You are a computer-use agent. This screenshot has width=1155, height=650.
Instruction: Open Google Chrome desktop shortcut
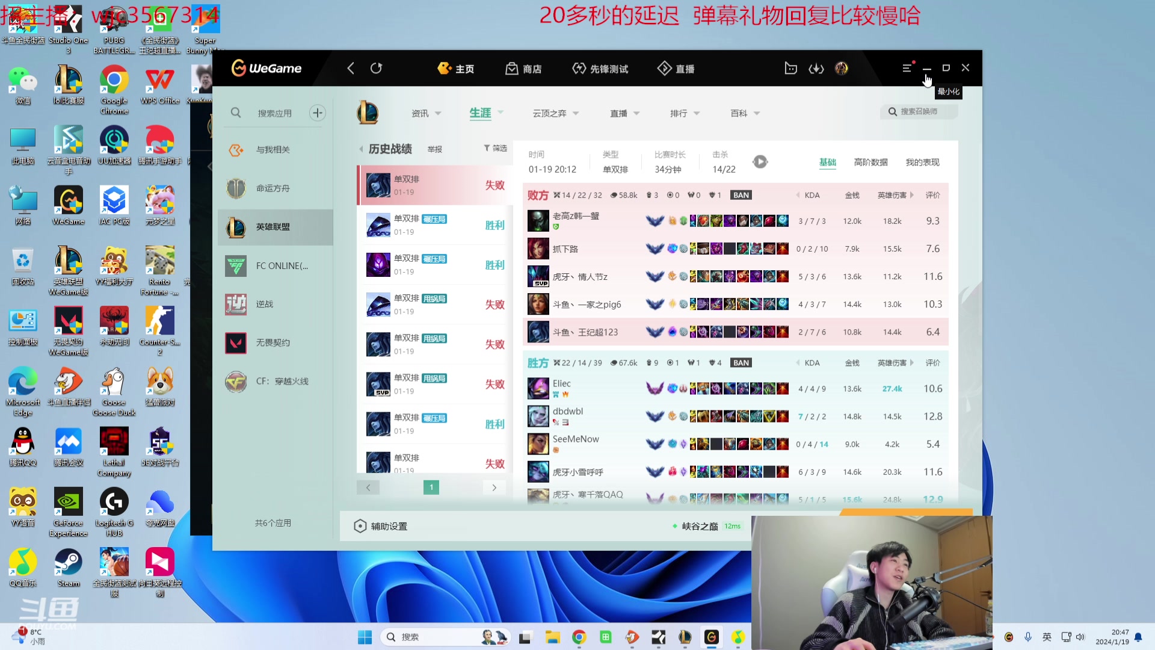(x=114, y=89)
